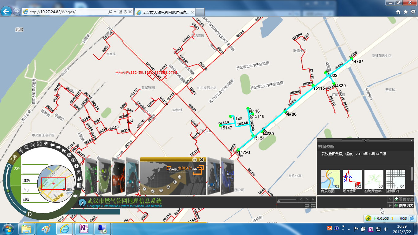This screenshot has height=235, width=418.
Task: Go to next map view with right arrow
Action: (x=58, y=147)
